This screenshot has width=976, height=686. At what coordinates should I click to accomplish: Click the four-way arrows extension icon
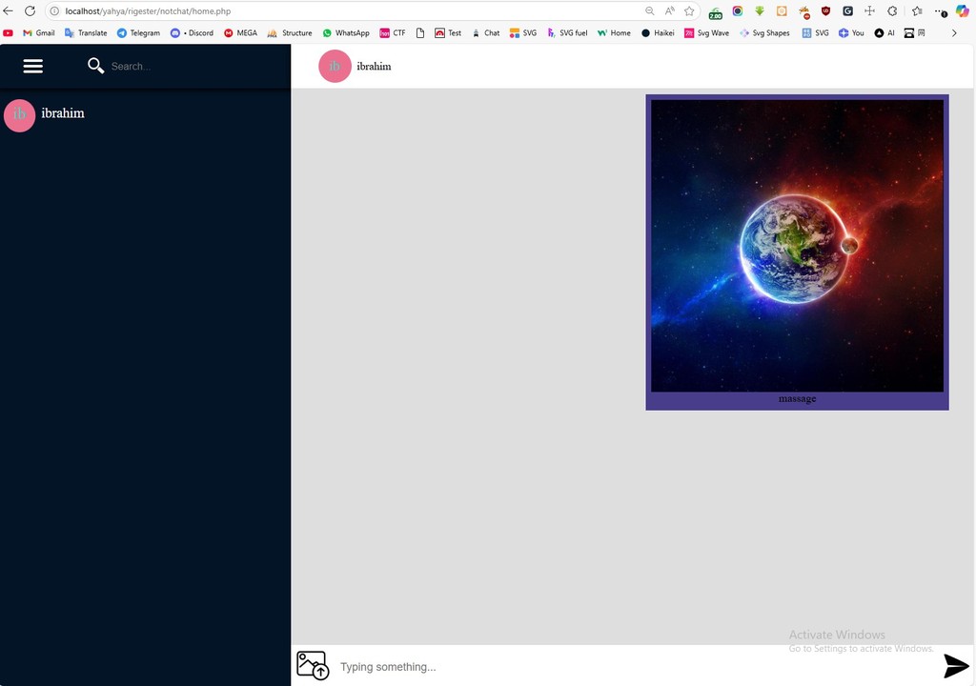pyautogui.click(x=869, y=11)
